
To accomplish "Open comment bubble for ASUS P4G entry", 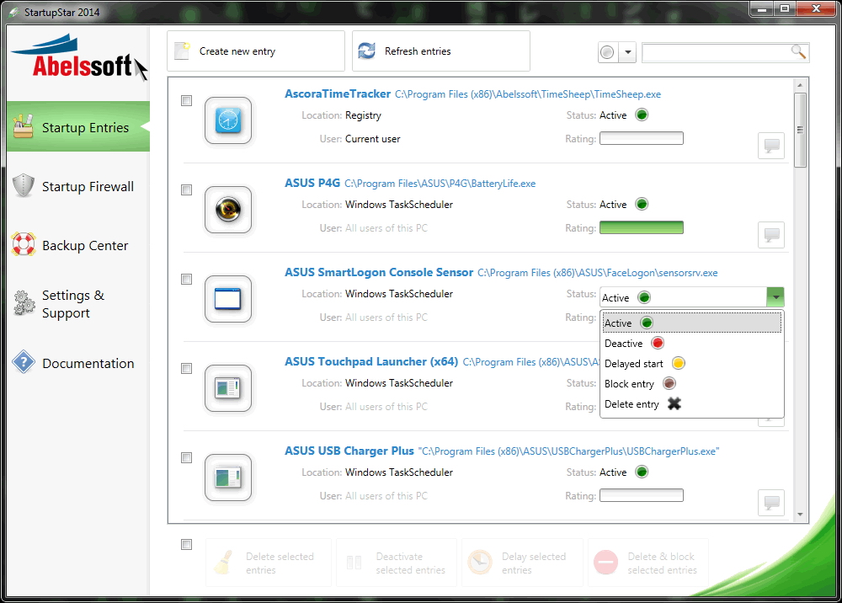I will pyautogui.click(x=770, y=235).
